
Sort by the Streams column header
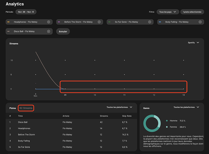coord(104,116)
